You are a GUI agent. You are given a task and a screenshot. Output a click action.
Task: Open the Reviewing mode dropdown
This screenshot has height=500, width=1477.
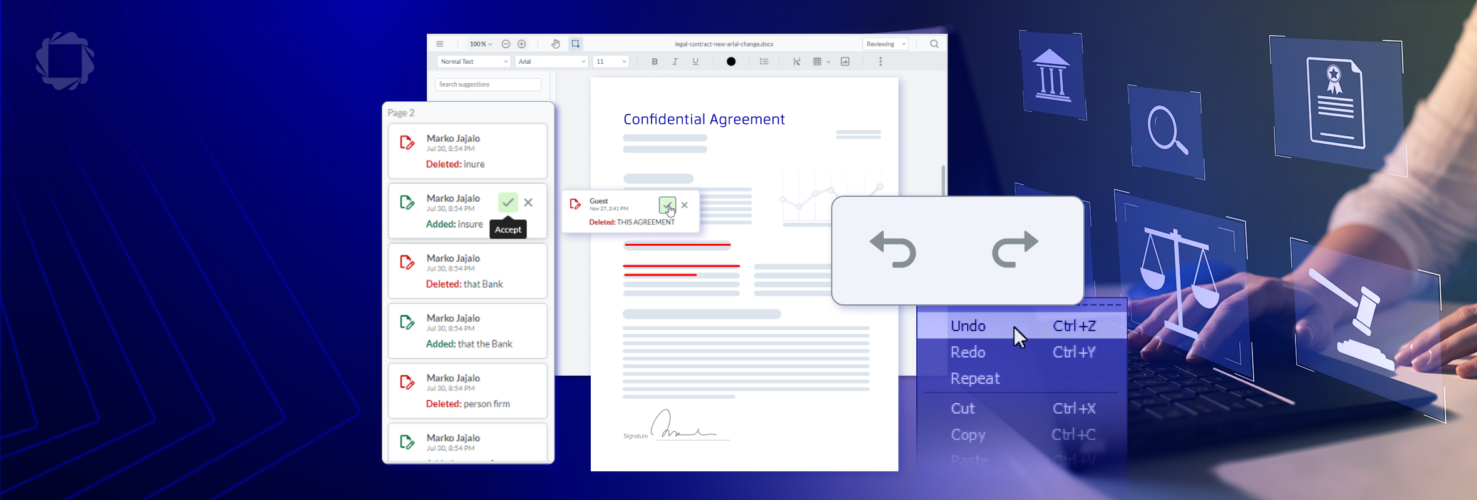pyautogui.click(x=886, y=44)
